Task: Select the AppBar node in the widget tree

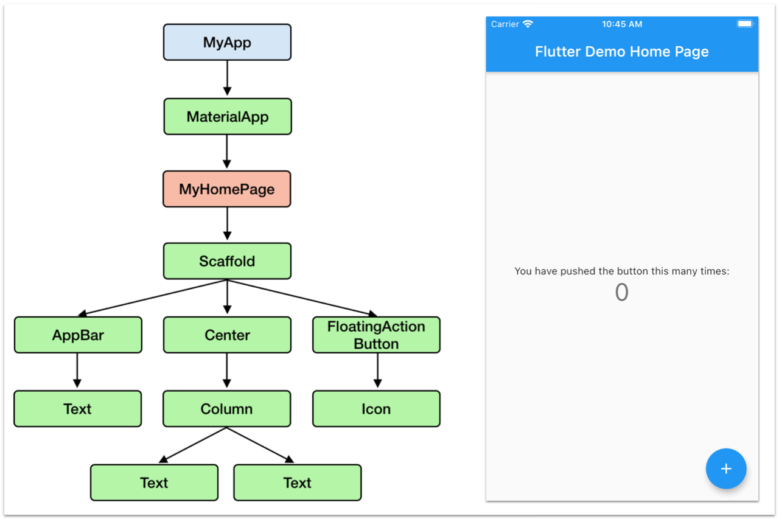Action: point(78,335)
